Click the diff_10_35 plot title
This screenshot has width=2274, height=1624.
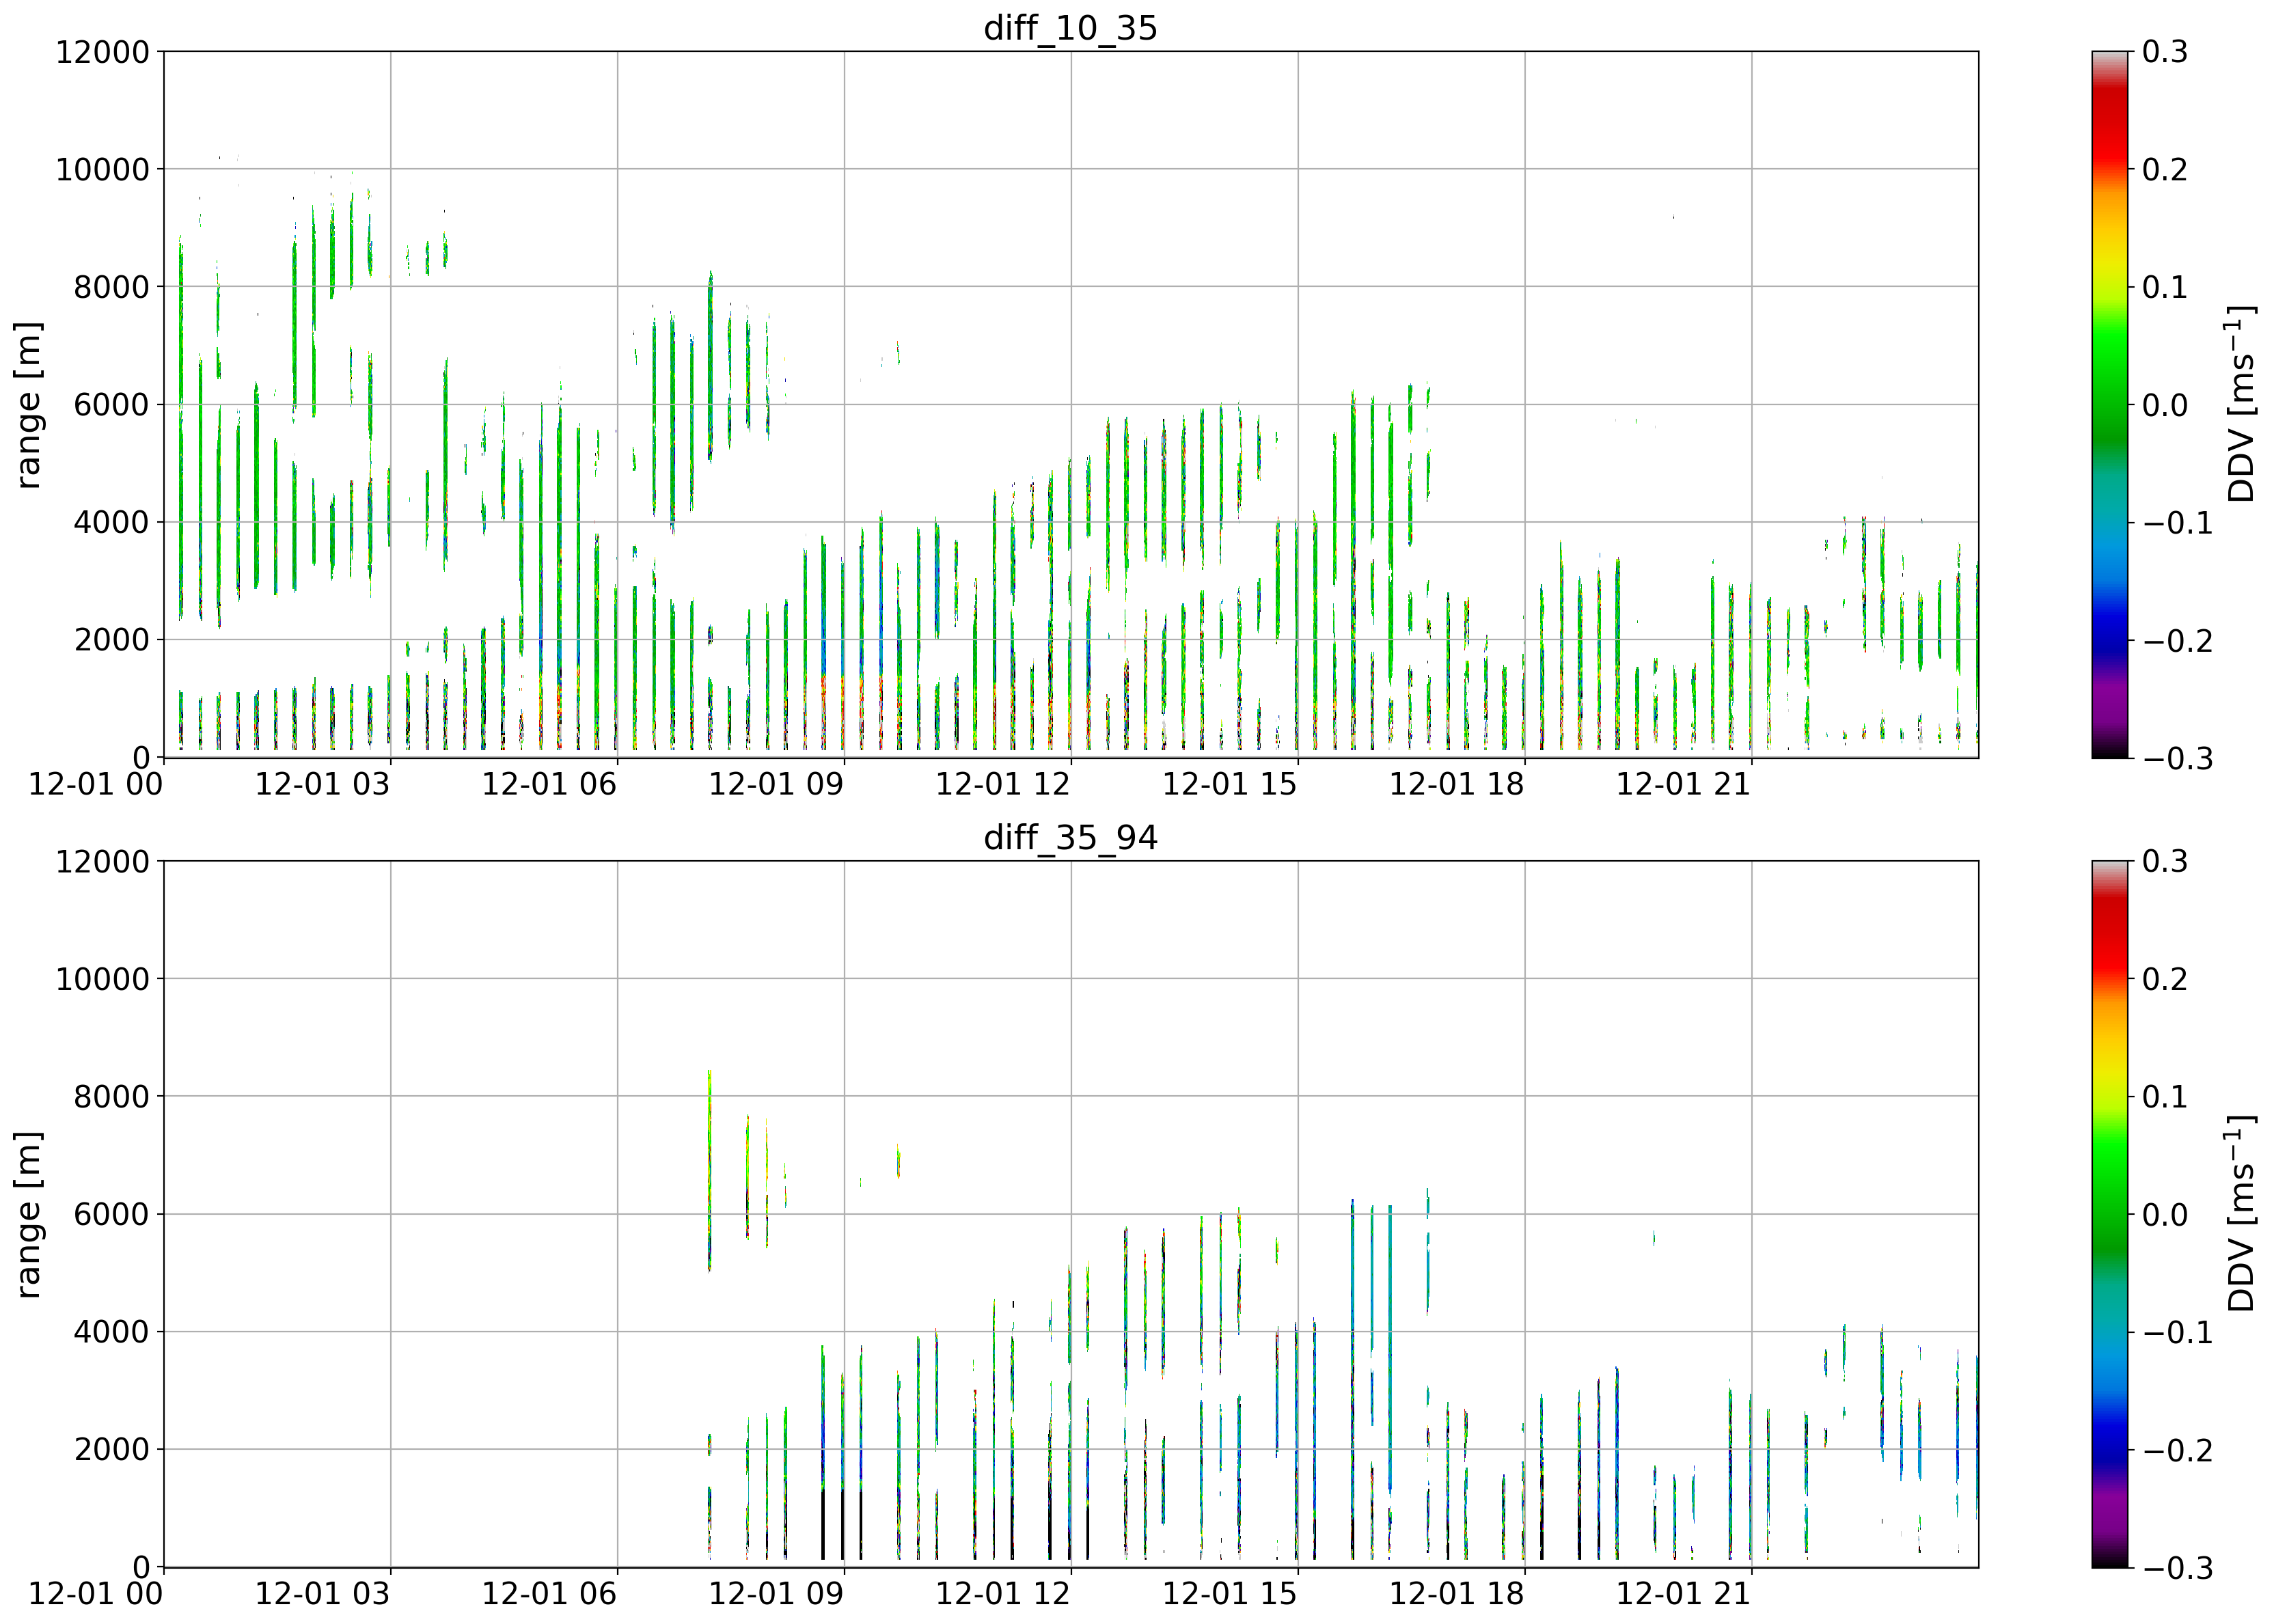tap(1070, 27)
